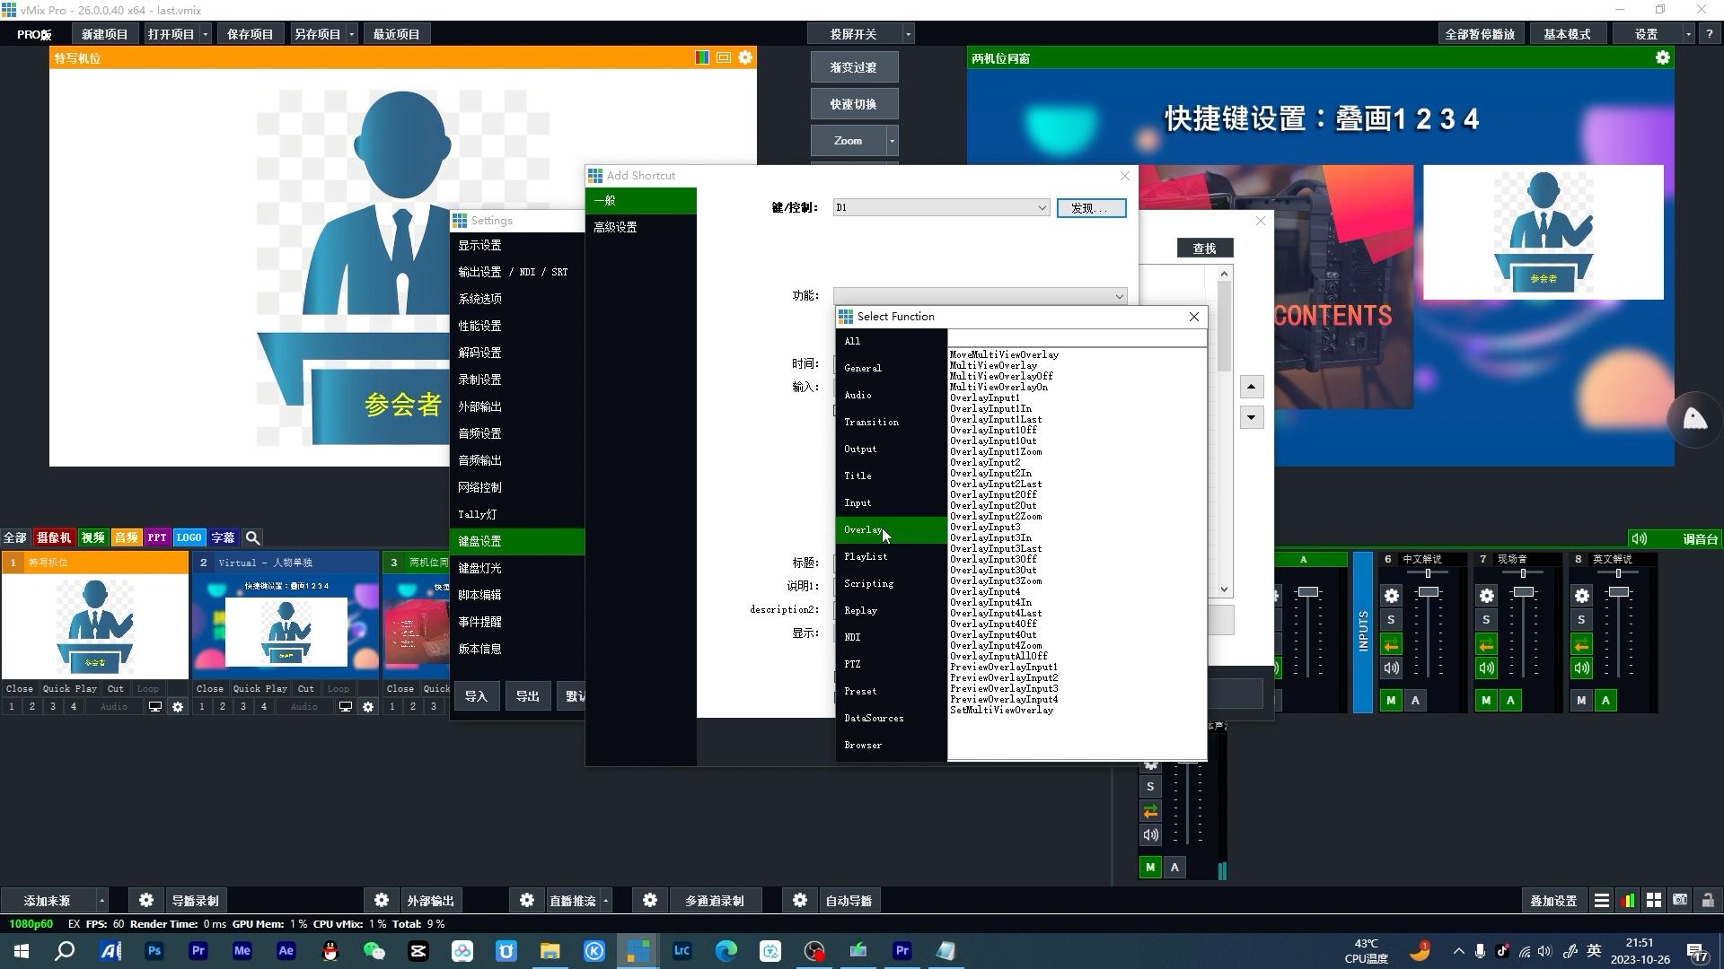Click the monitor icon on Virtual input 2
This screenshot has height=969, width=1724.
345,707
